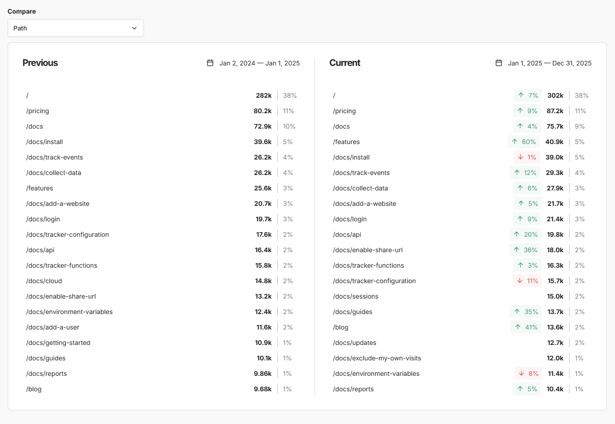Click the red down arrow on the /docs/environment-variables 8% badge
The height and width of the screenshot is (424, 615).
coord(522,374)
